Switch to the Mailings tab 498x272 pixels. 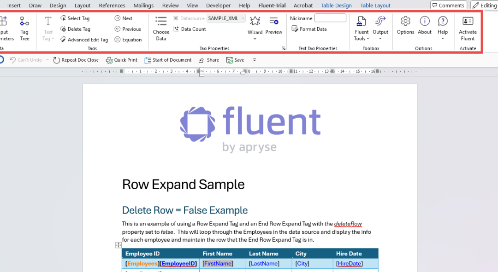tap(143, 6)
